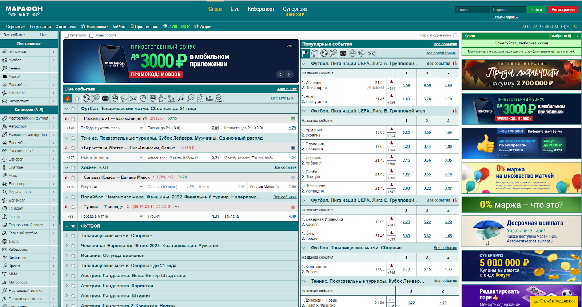Open Статистика in the menu bar
Screen dimensions: 582x307
[66, 27]
